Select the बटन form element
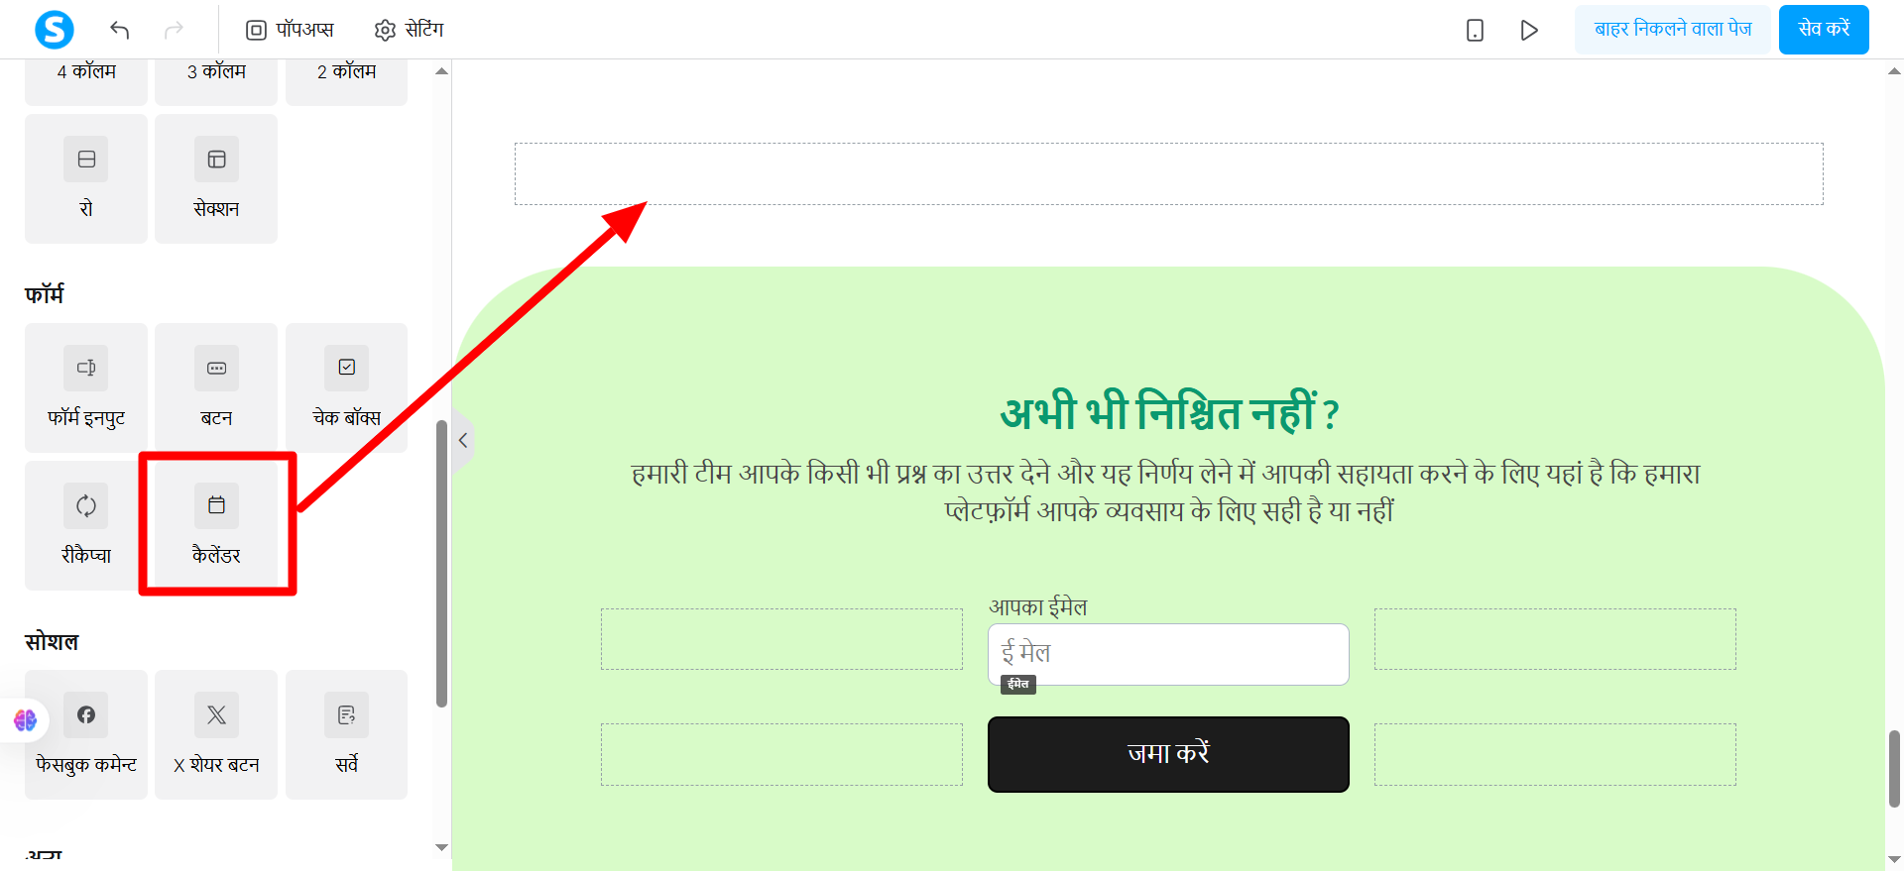This screenshot has height=871, width=1904. pos(216,387)
